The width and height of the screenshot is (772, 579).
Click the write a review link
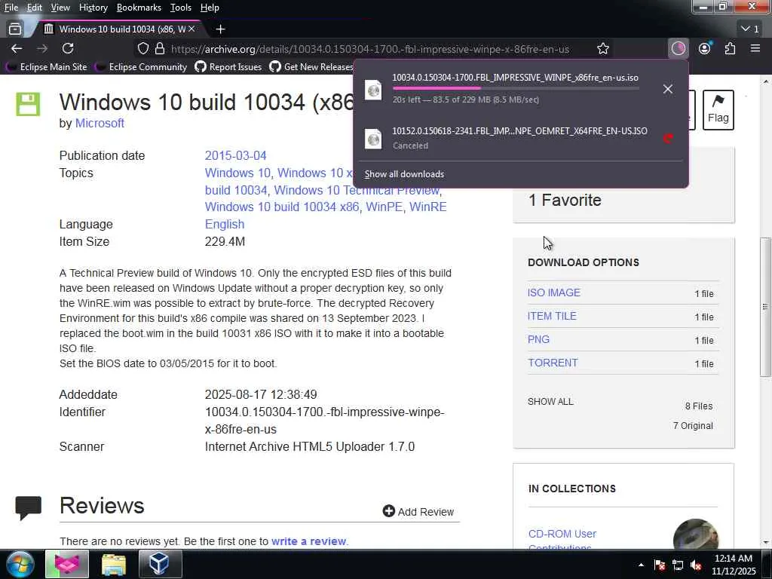(x=309, y=541)
